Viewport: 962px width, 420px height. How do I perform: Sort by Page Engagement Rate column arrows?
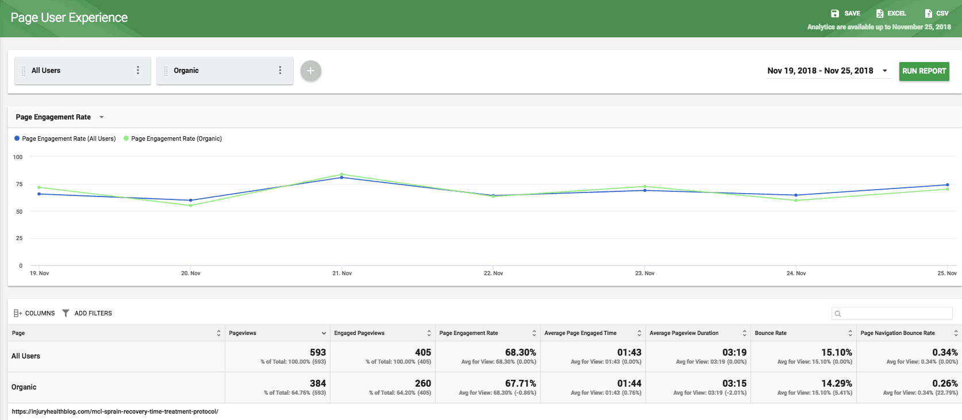pyautogui.click(x=534, y=333)
